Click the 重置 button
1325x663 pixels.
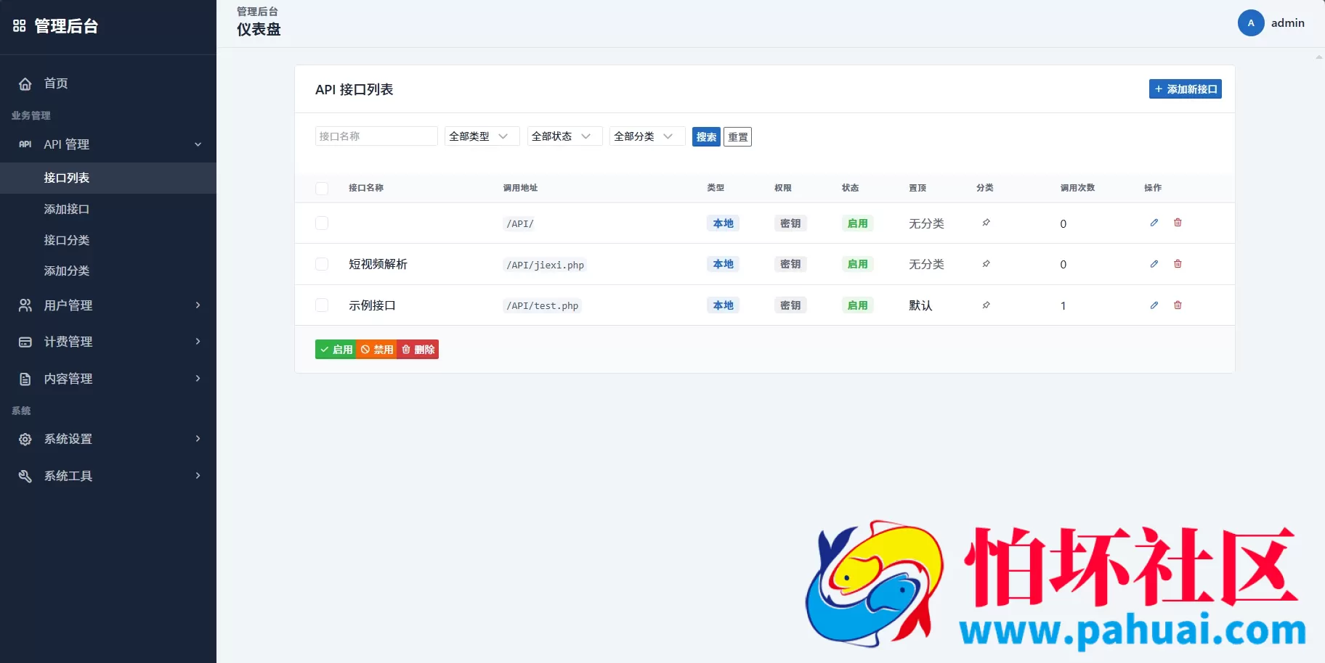click(x=738, y=137)
